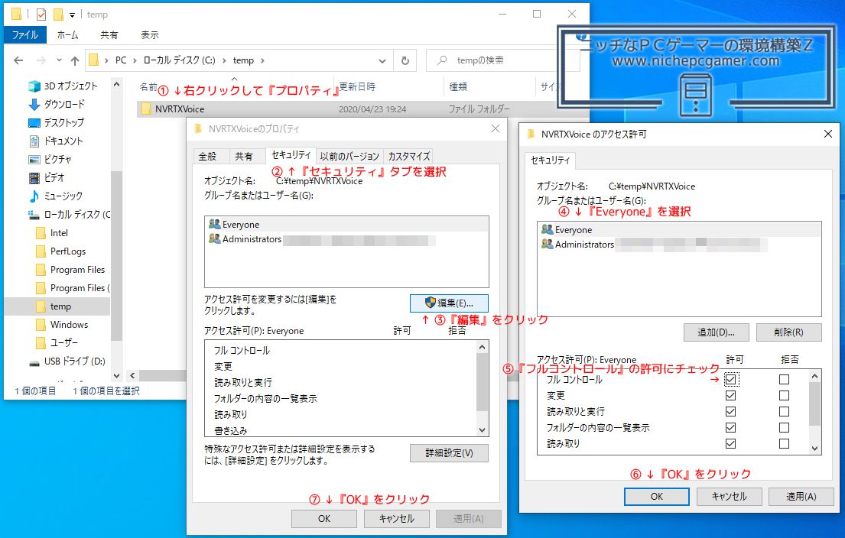Open ミュージック in sidebar
Screen dimensions: 845x538
[56, 196]
